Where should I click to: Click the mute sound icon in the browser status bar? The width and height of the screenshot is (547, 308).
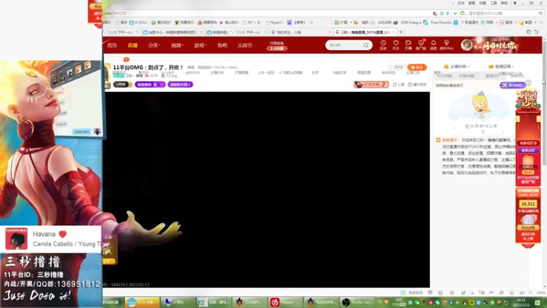pos(522,293)
